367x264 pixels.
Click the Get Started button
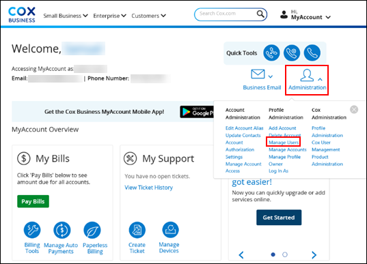point(279,218)
